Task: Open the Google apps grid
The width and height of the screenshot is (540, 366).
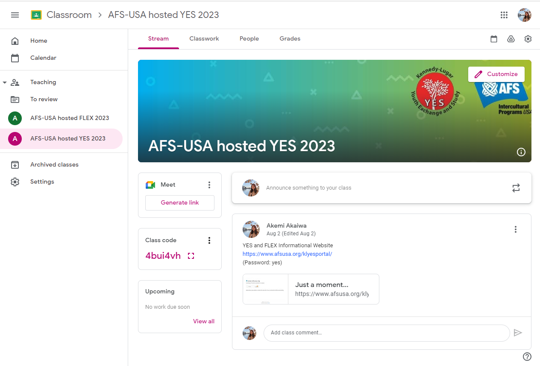Action: tap(504, 15)
